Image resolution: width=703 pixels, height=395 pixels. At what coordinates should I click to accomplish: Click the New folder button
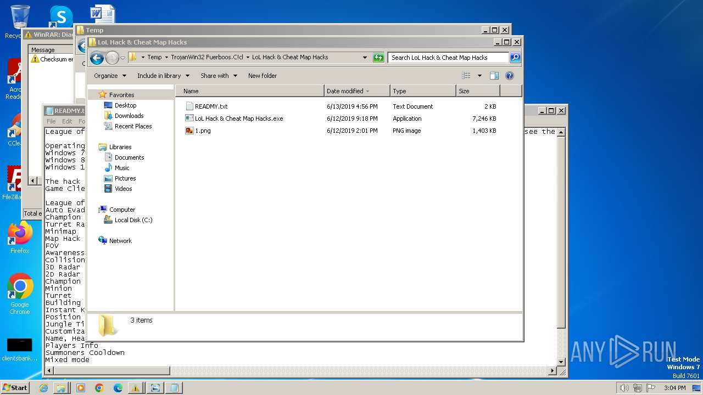[x=262, y=76]
